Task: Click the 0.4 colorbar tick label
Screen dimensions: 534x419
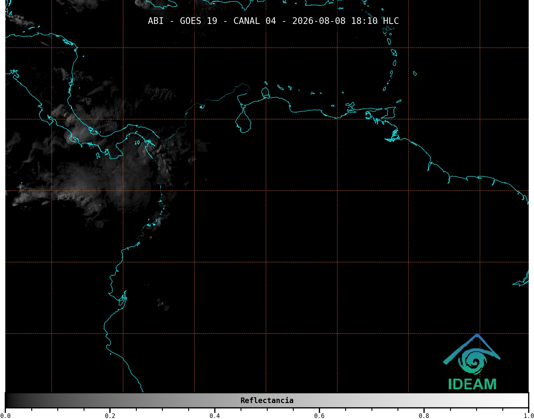Action: tap(215, 416)
